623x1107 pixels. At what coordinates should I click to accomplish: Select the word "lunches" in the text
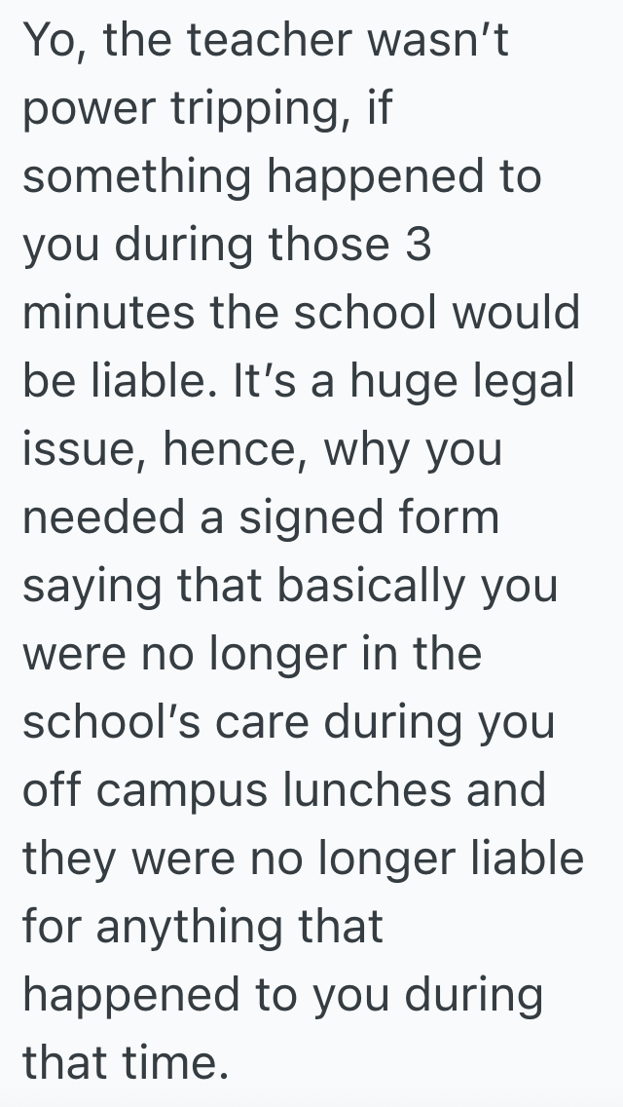pyautogui.click(x=369, y=789)
